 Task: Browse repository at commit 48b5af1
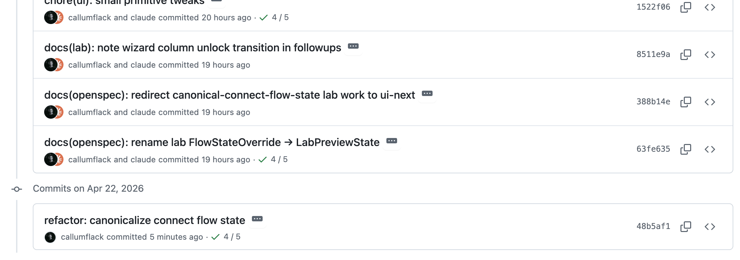click(x=710, y=226)
